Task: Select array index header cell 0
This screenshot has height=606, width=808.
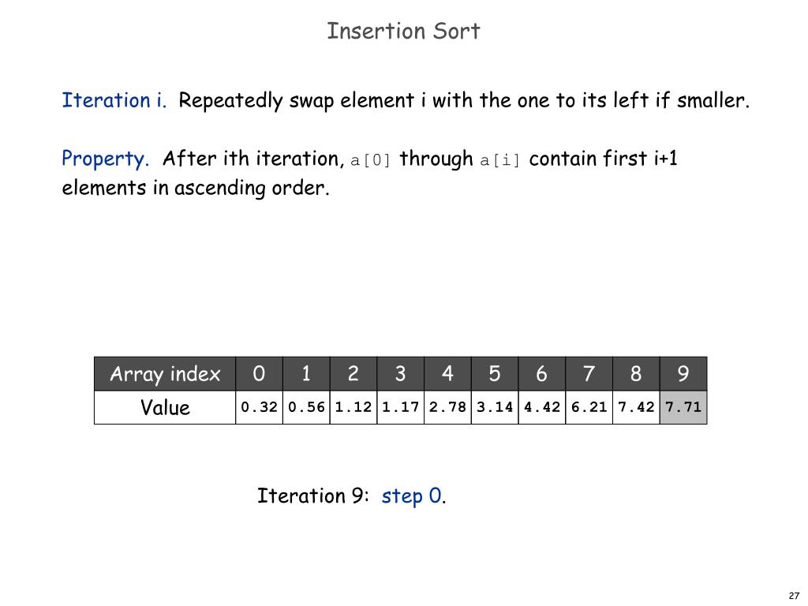Action: [x=259, y=373]
